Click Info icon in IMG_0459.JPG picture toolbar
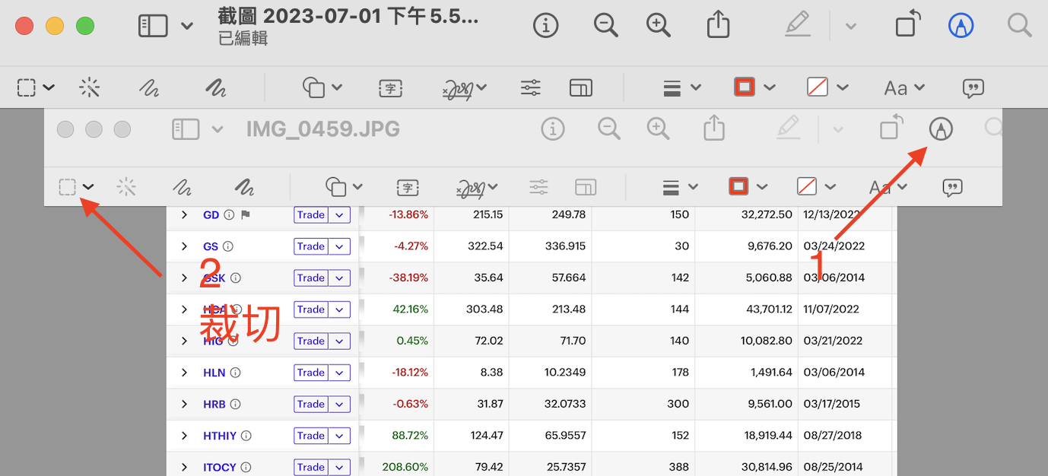 click(x=553, y=129)
